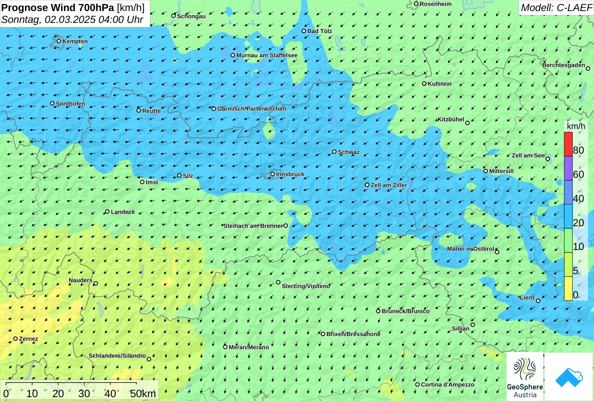Click the light blue 20 km/h legend color
The width and height of the screenshot is (594, 401).
pos(568,216)
